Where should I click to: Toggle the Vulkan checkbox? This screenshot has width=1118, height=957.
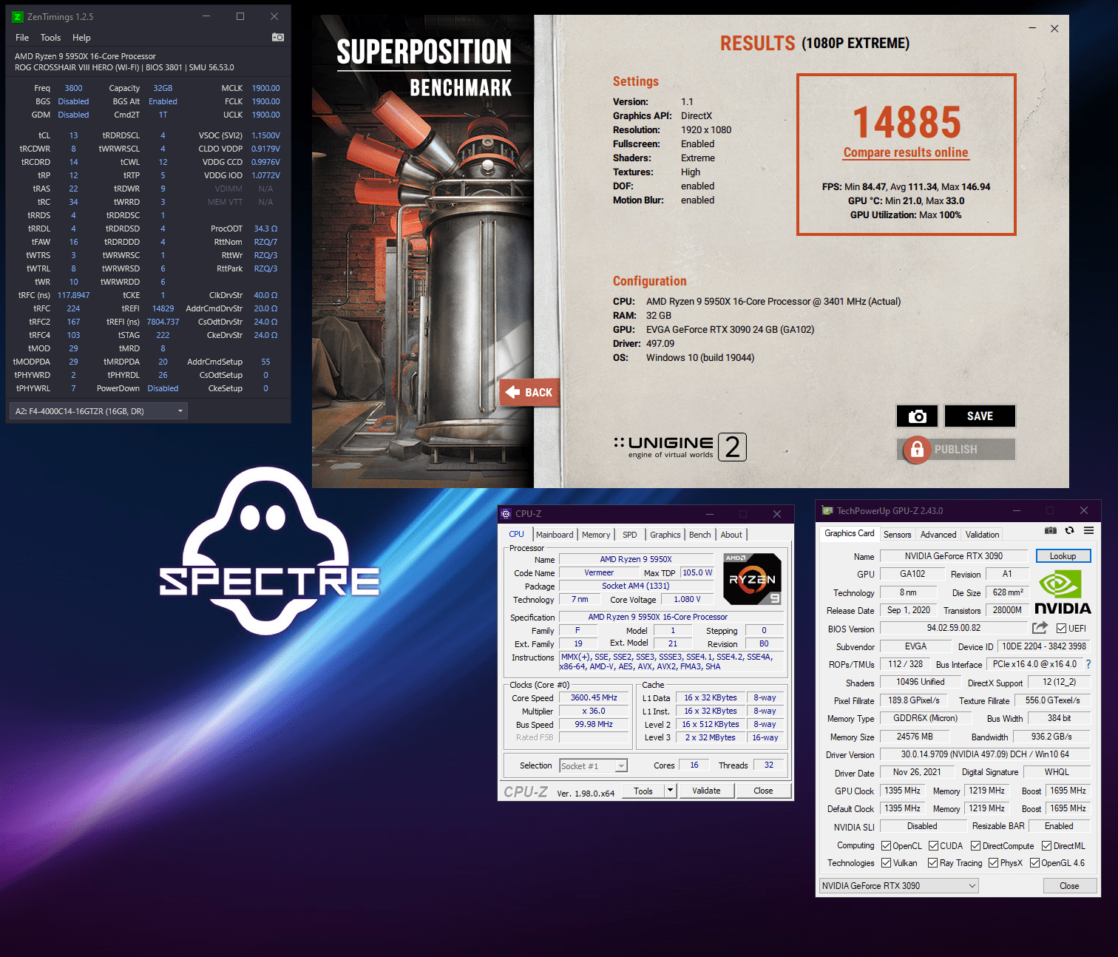886,863
